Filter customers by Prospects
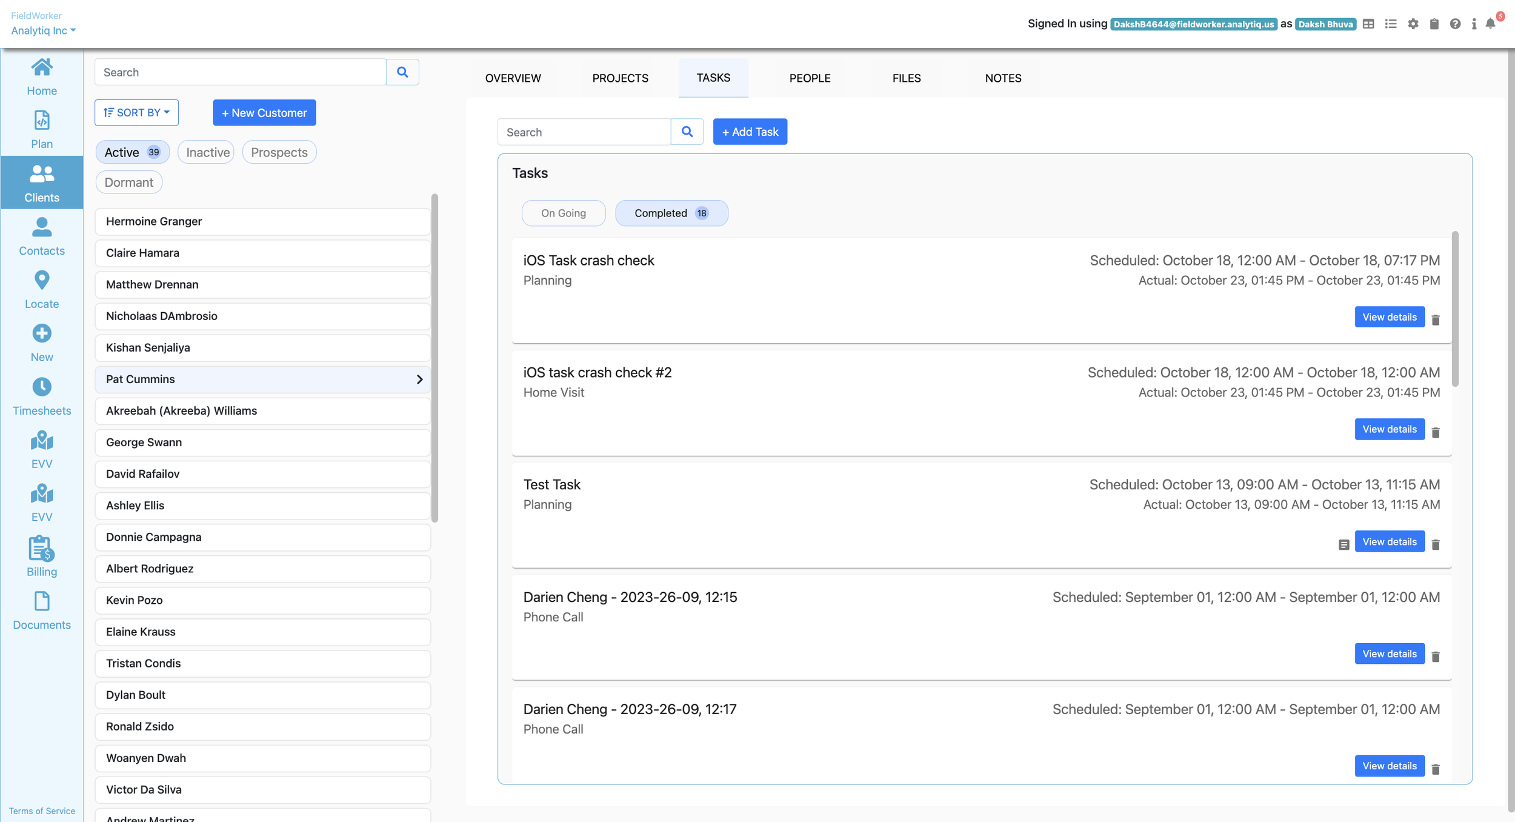 [279, 152]
